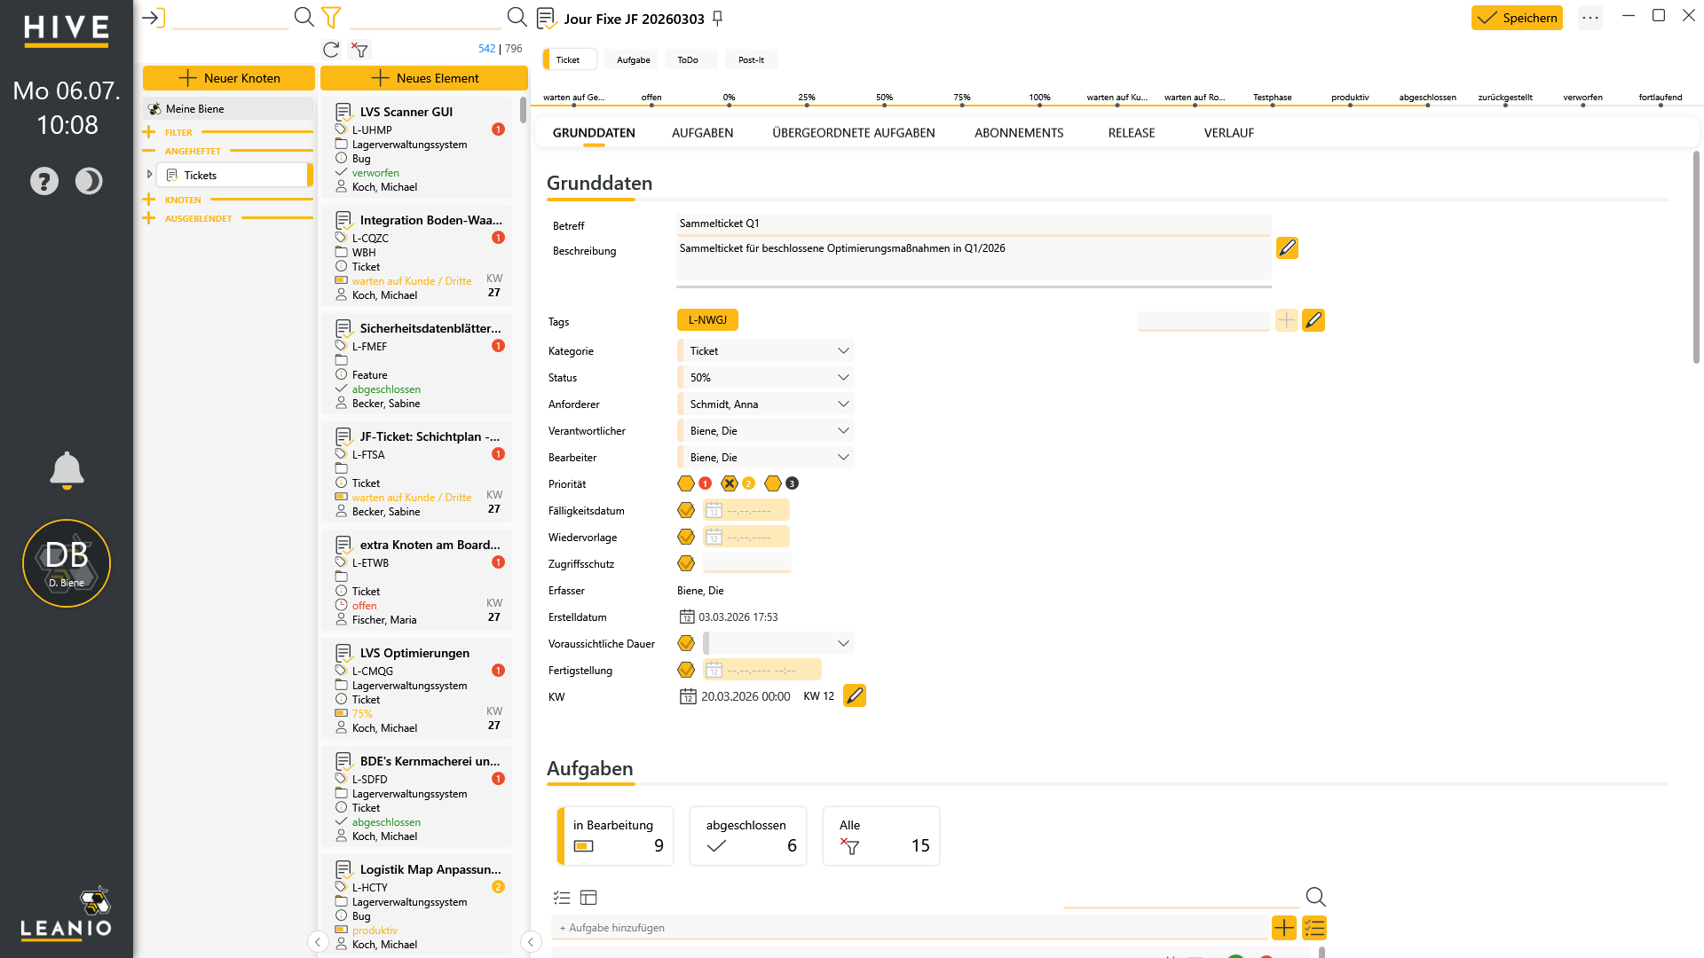Open the ABONNEMENTS tab
Image resolution: width=1704 pixels, height=958 pixels.
pyautogui.click(x=1019, y=133)
